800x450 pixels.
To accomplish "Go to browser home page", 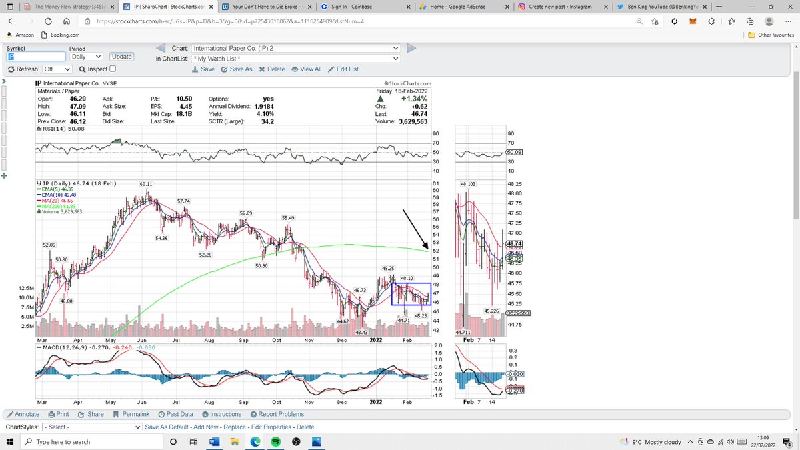I will coord(66,21).
